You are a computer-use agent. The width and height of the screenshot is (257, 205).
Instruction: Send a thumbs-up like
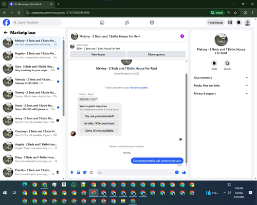pos(184,172)
